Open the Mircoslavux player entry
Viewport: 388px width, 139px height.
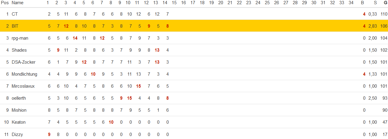(23, 86)
